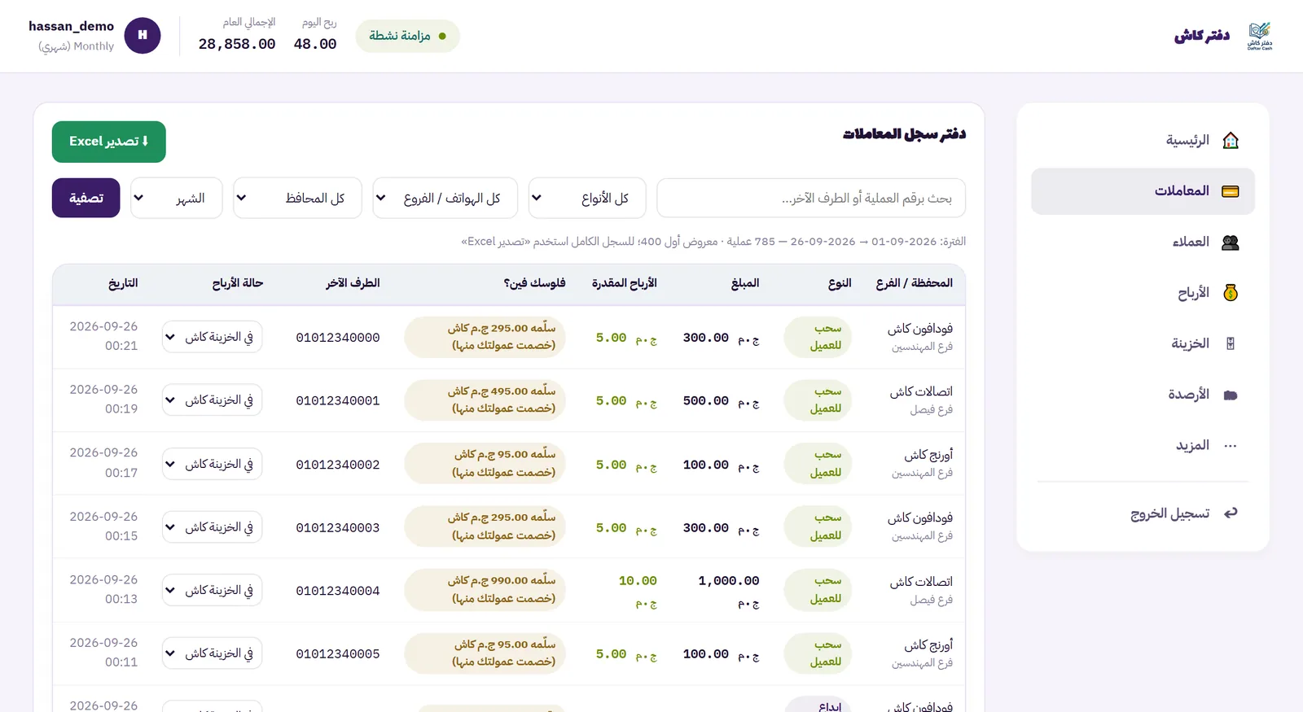Change profit status for row 01012340000

212,337
